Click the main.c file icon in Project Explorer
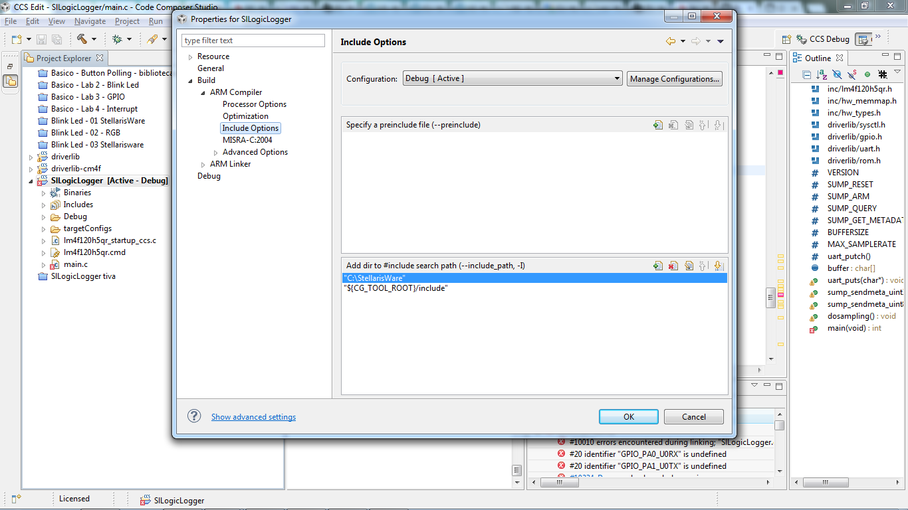The height and width of the screenshot is (510, 908). click(55, 264)
